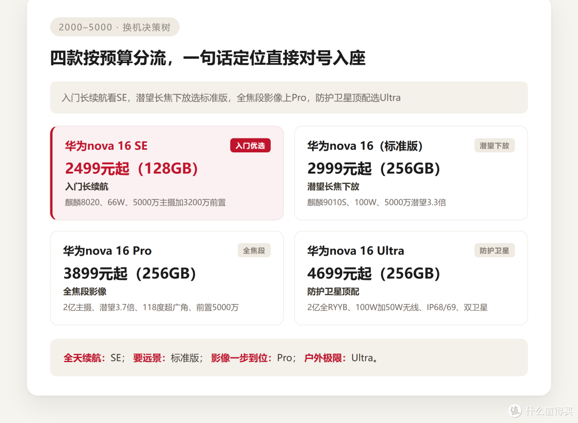Screen dimensions: 578x423
Task: Click the '潜望长焦下放' subtitle
Action: tap(333, 187)
